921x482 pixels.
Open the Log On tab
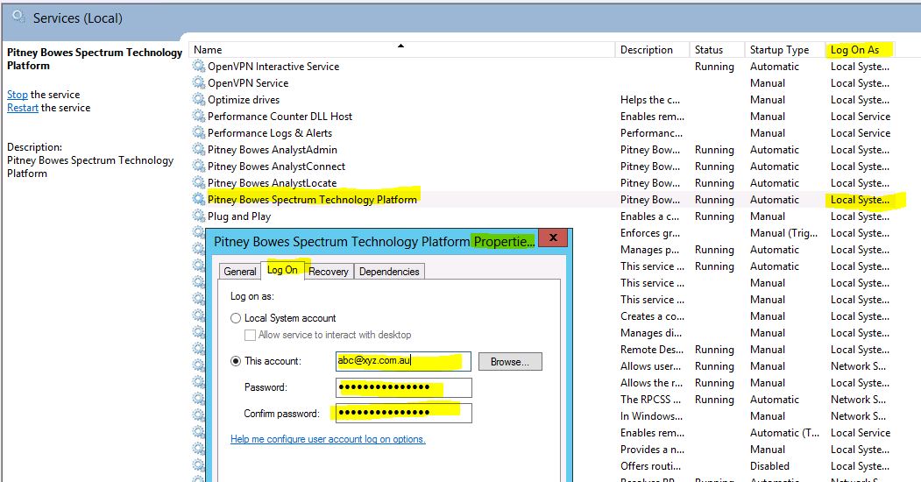tap(282, 269)
